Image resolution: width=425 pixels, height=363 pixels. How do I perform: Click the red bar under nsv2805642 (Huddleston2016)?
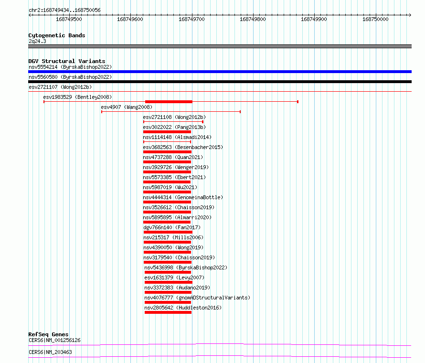(168, 312)
